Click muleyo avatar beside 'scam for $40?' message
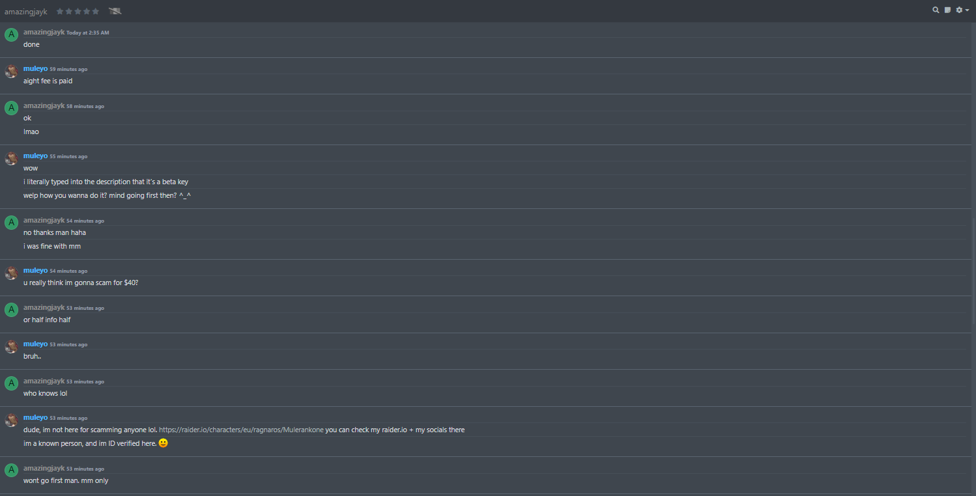Viewport: 976px width, 496px height. pos(11,273)
